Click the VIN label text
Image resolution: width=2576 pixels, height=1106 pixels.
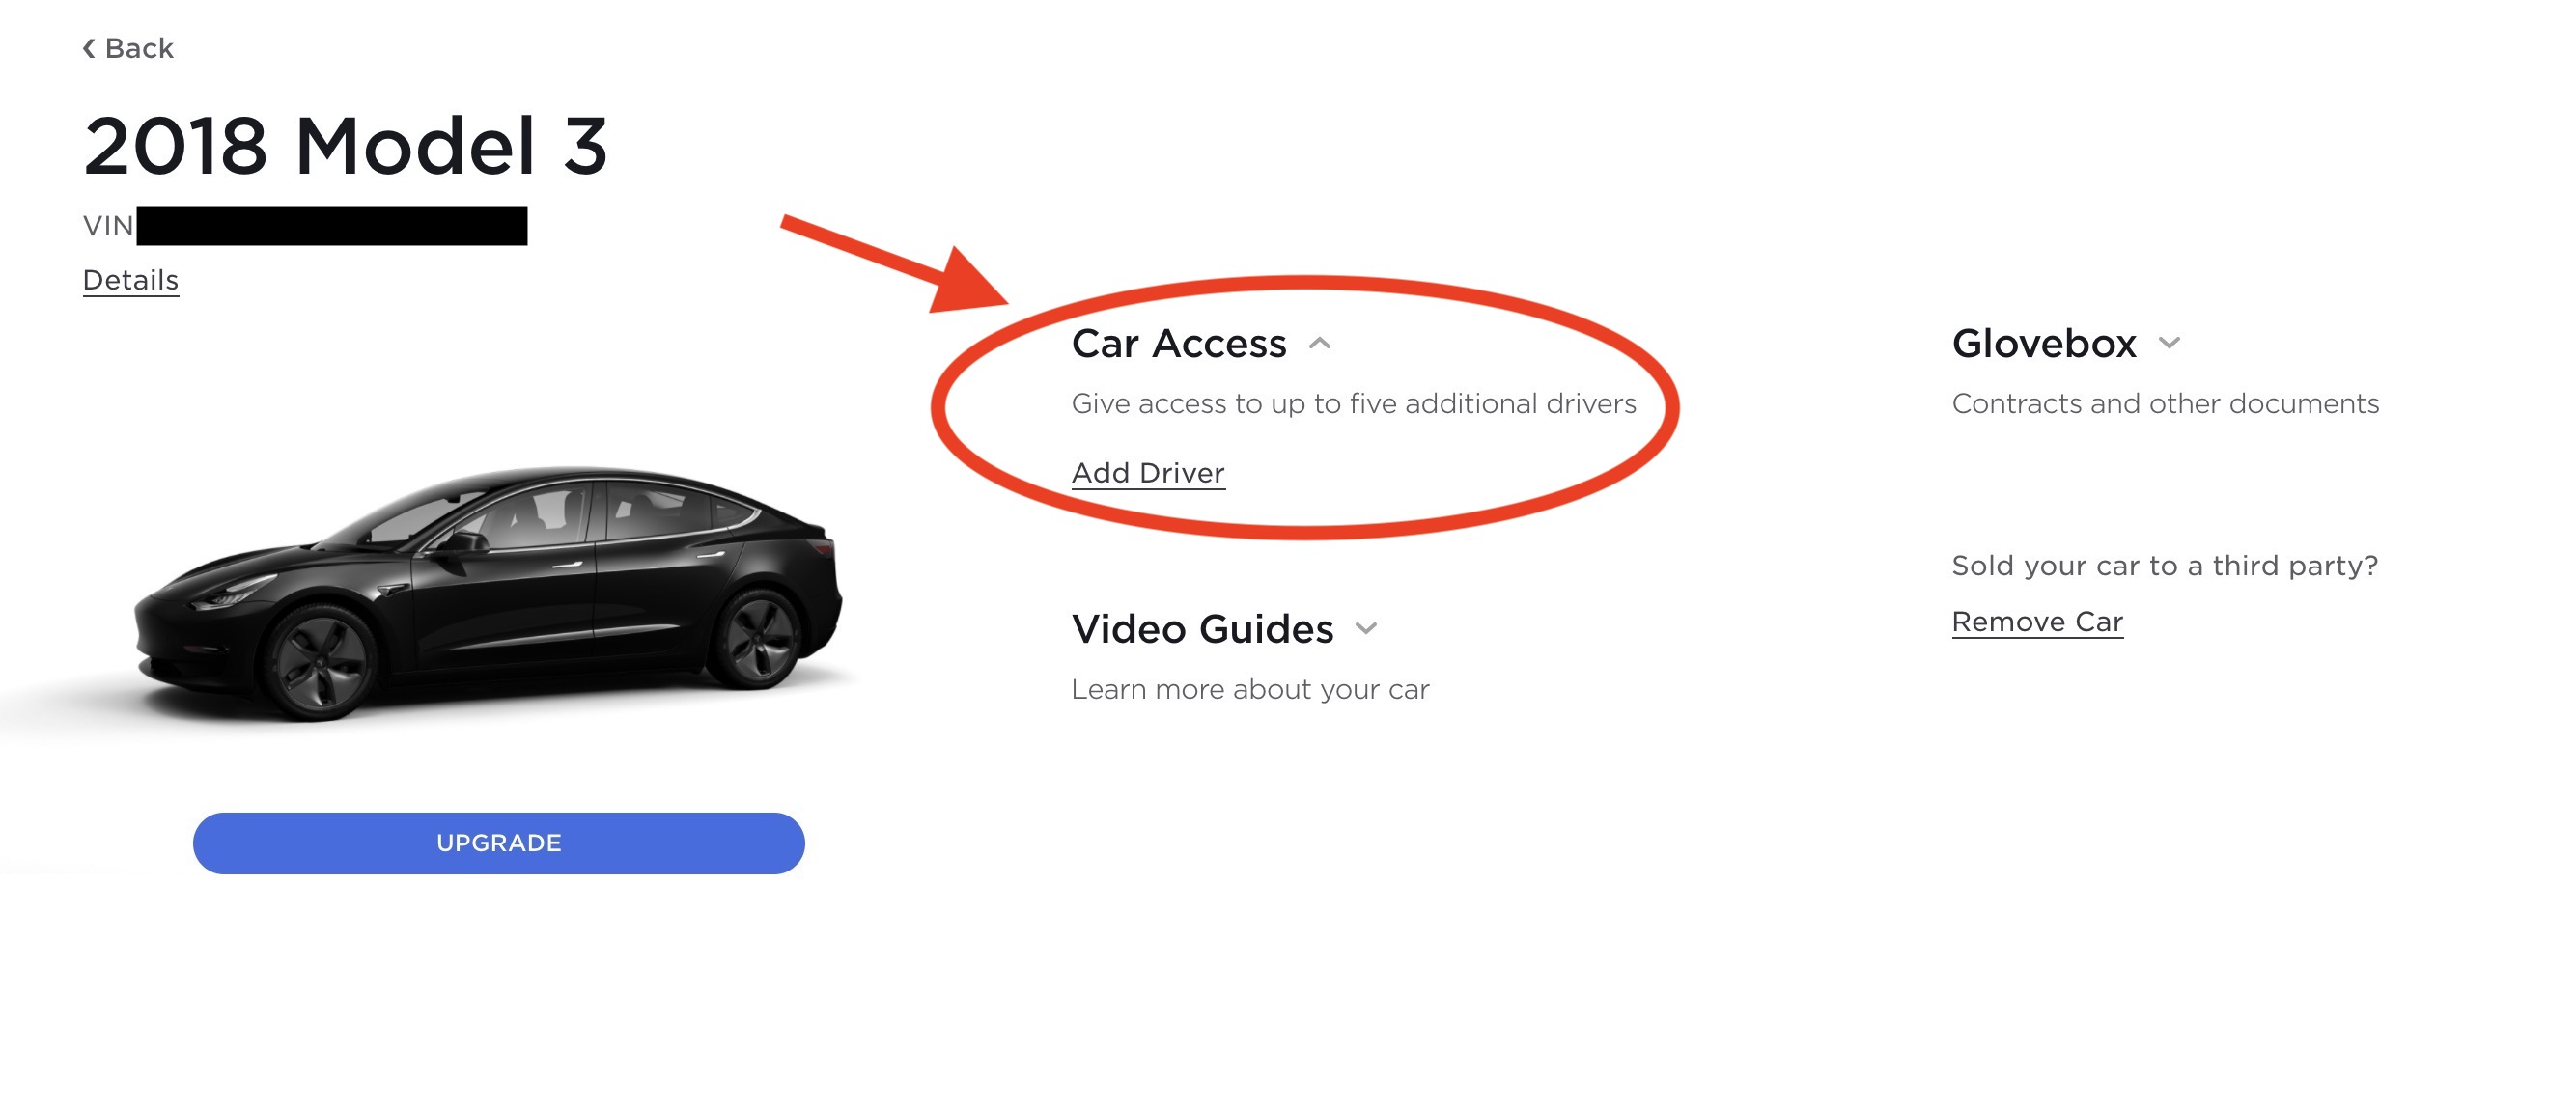point(108,226)
